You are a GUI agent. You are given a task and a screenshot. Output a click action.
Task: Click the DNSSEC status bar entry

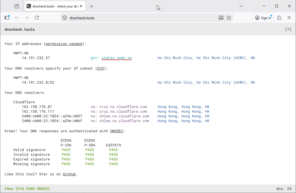pyautogui.click(x=43, y=189)
